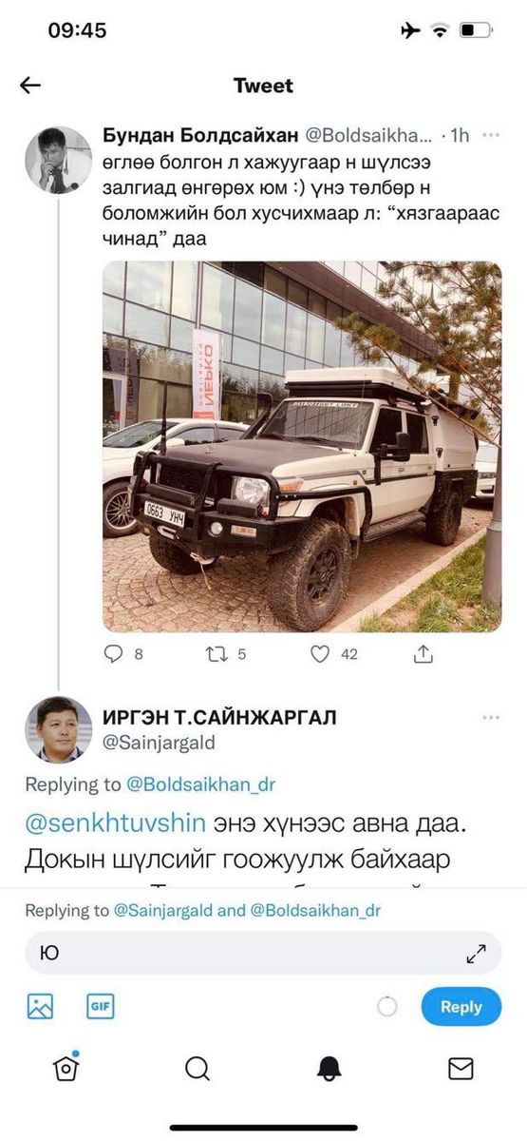Screen dimensions: 527x1141
Task: Attach a photo with the image icon
Action: point(40,1007)
